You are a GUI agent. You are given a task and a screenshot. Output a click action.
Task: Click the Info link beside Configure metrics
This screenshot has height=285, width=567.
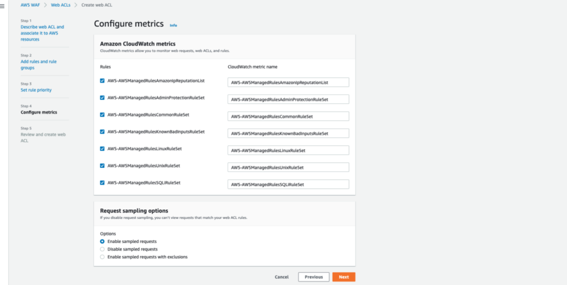coord(173,25)
